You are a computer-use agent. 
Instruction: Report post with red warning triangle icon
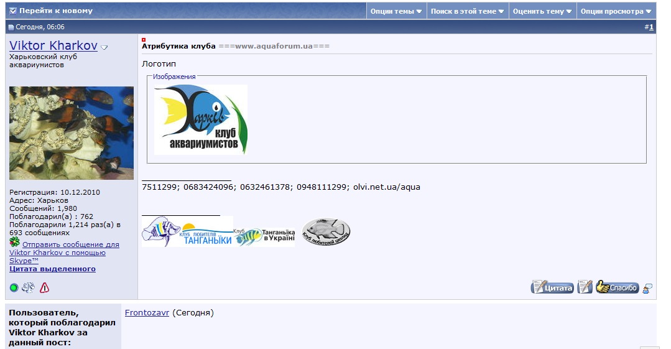coord(44,287)
